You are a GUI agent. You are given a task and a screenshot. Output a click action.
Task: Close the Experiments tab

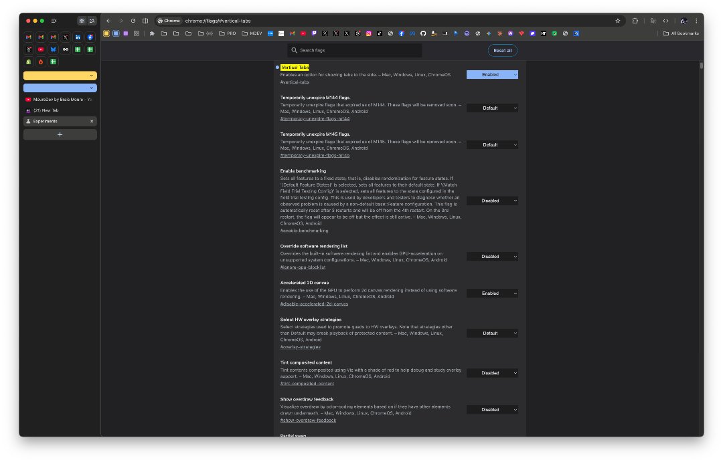click(x=92, y=122)
